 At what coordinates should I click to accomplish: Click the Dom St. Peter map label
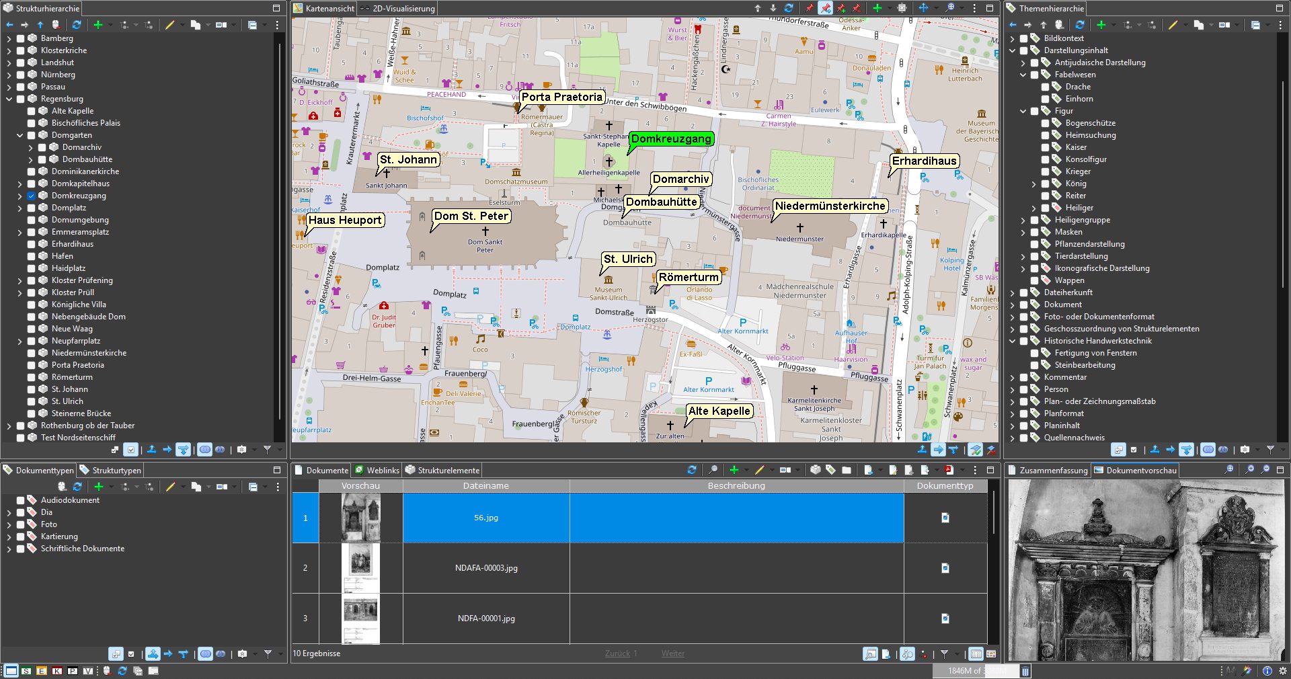(x=471, y=216)
